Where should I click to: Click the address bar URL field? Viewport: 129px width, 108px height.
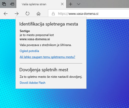[88, 14]
